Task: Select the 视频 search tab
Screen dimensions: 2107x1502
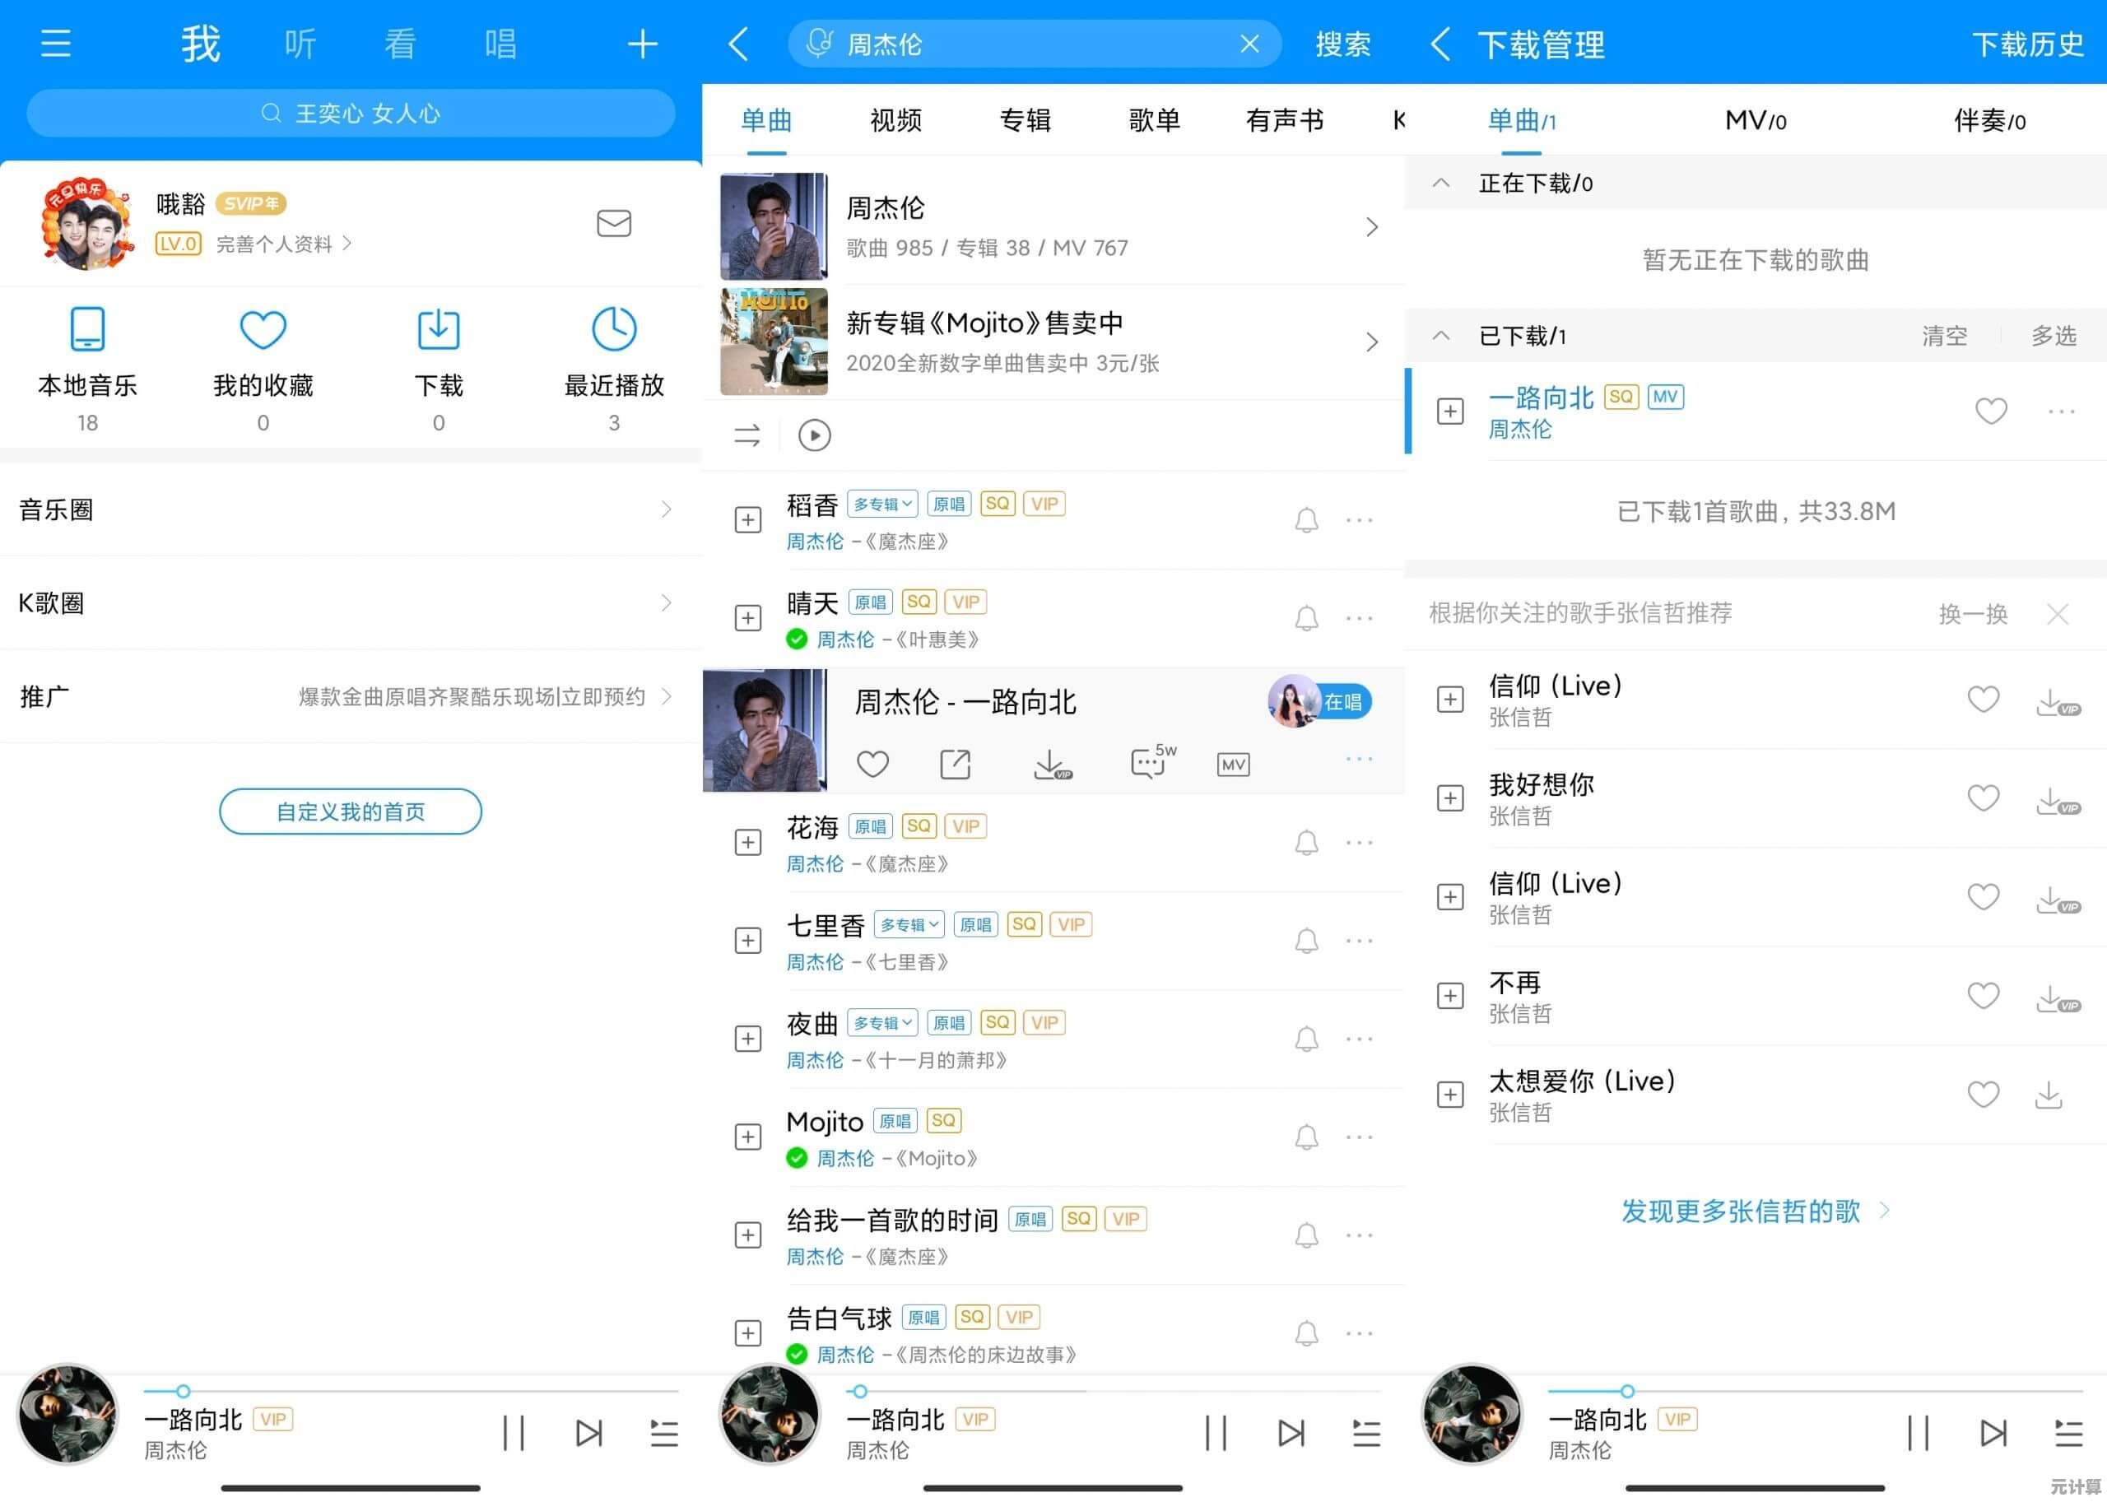Action: (895, 120)
